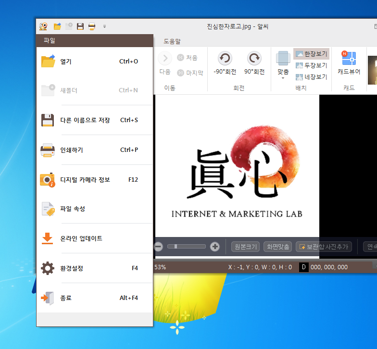Switch to 두장보기 two-page view
This screenshot has height=349, width=377.
[312, 65]
